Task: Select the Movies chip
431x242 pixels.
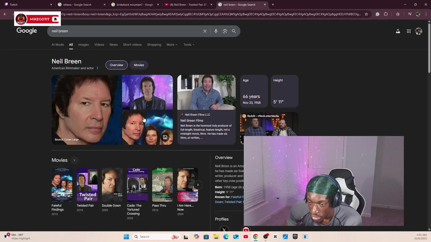Action: (x=139, y=65)
